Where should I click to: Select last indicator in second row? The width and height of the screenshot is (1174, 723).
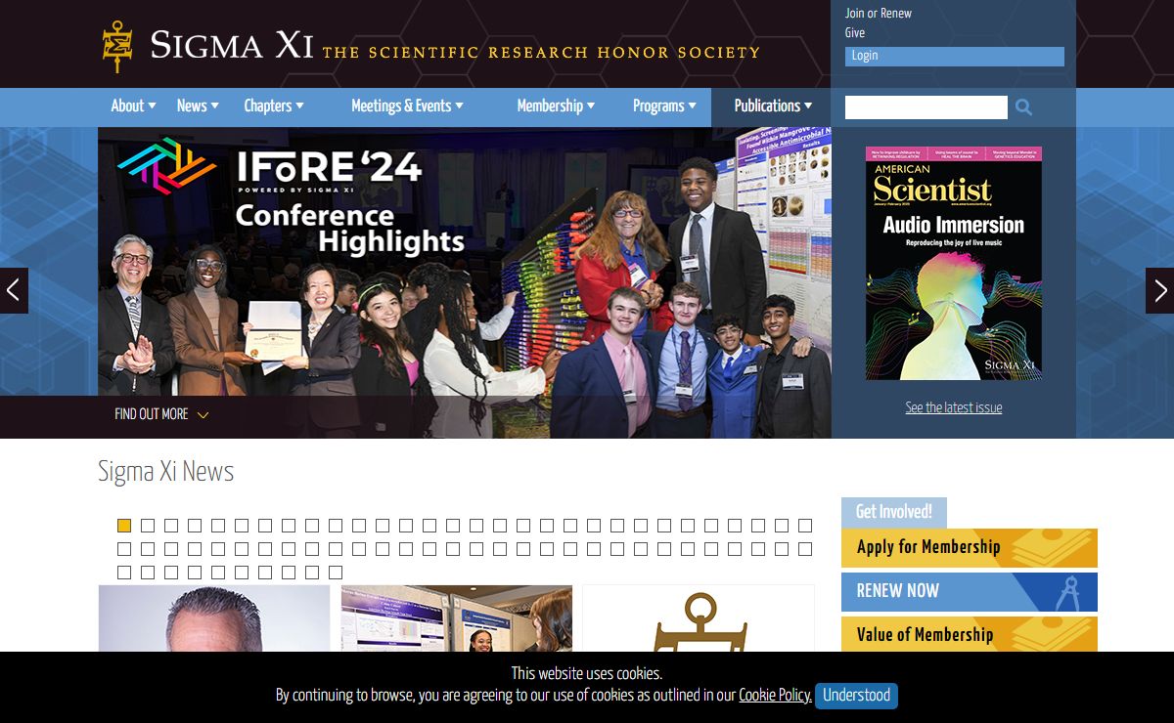[805, 549]
